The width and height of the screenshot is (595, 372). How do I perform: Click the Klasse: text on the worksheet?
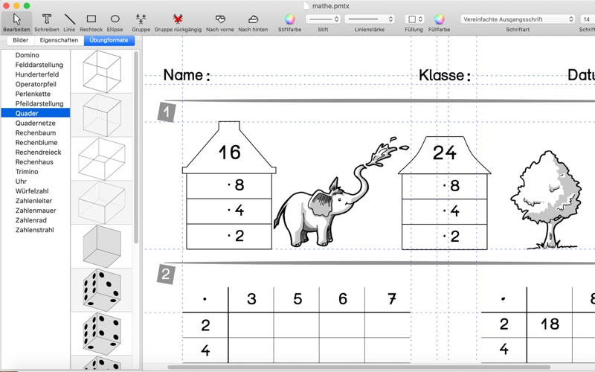pos(445,75)
